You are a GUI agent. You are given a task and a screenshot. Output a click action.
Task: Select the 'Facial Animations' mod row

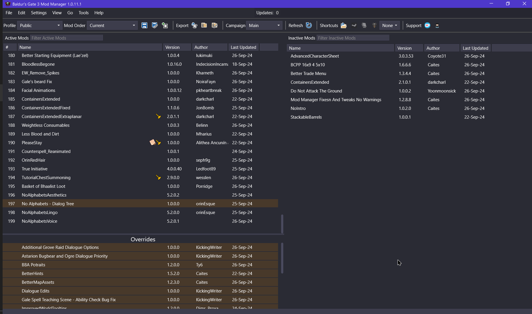point(140,90)
